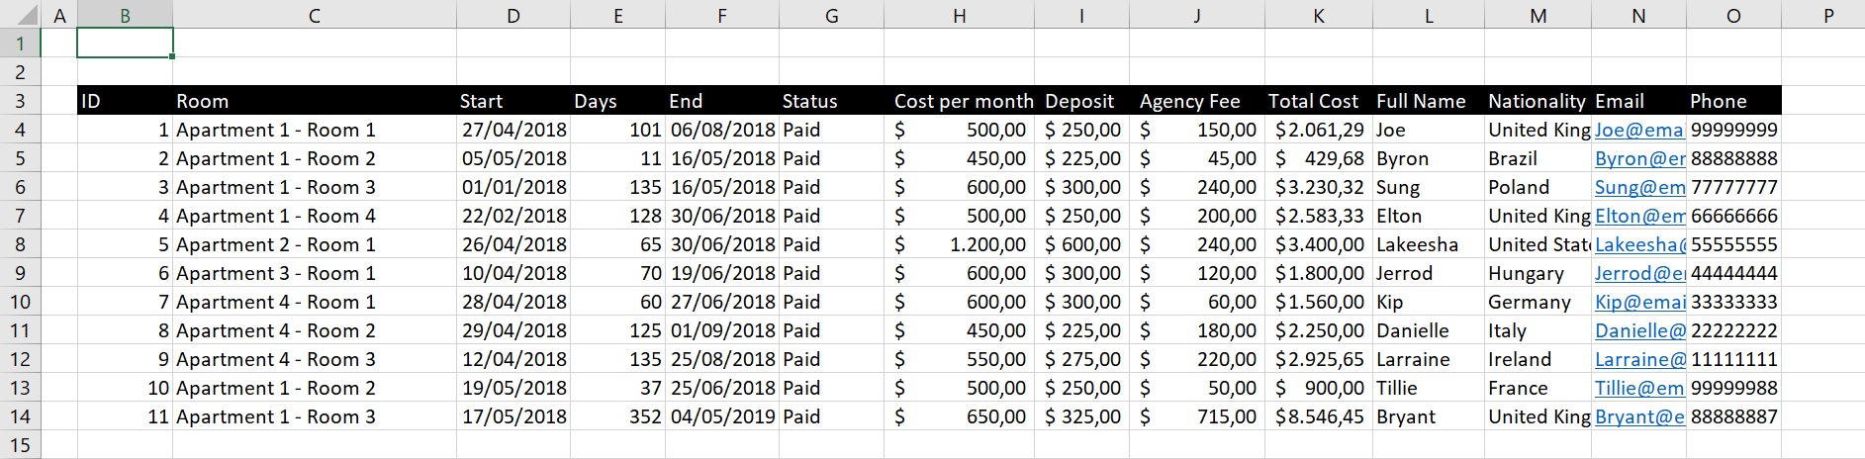Screen dimensions: 1865x459
Task: Select cost per month 1.200,00
Action: pyautogui.click(x=959, y=244)
